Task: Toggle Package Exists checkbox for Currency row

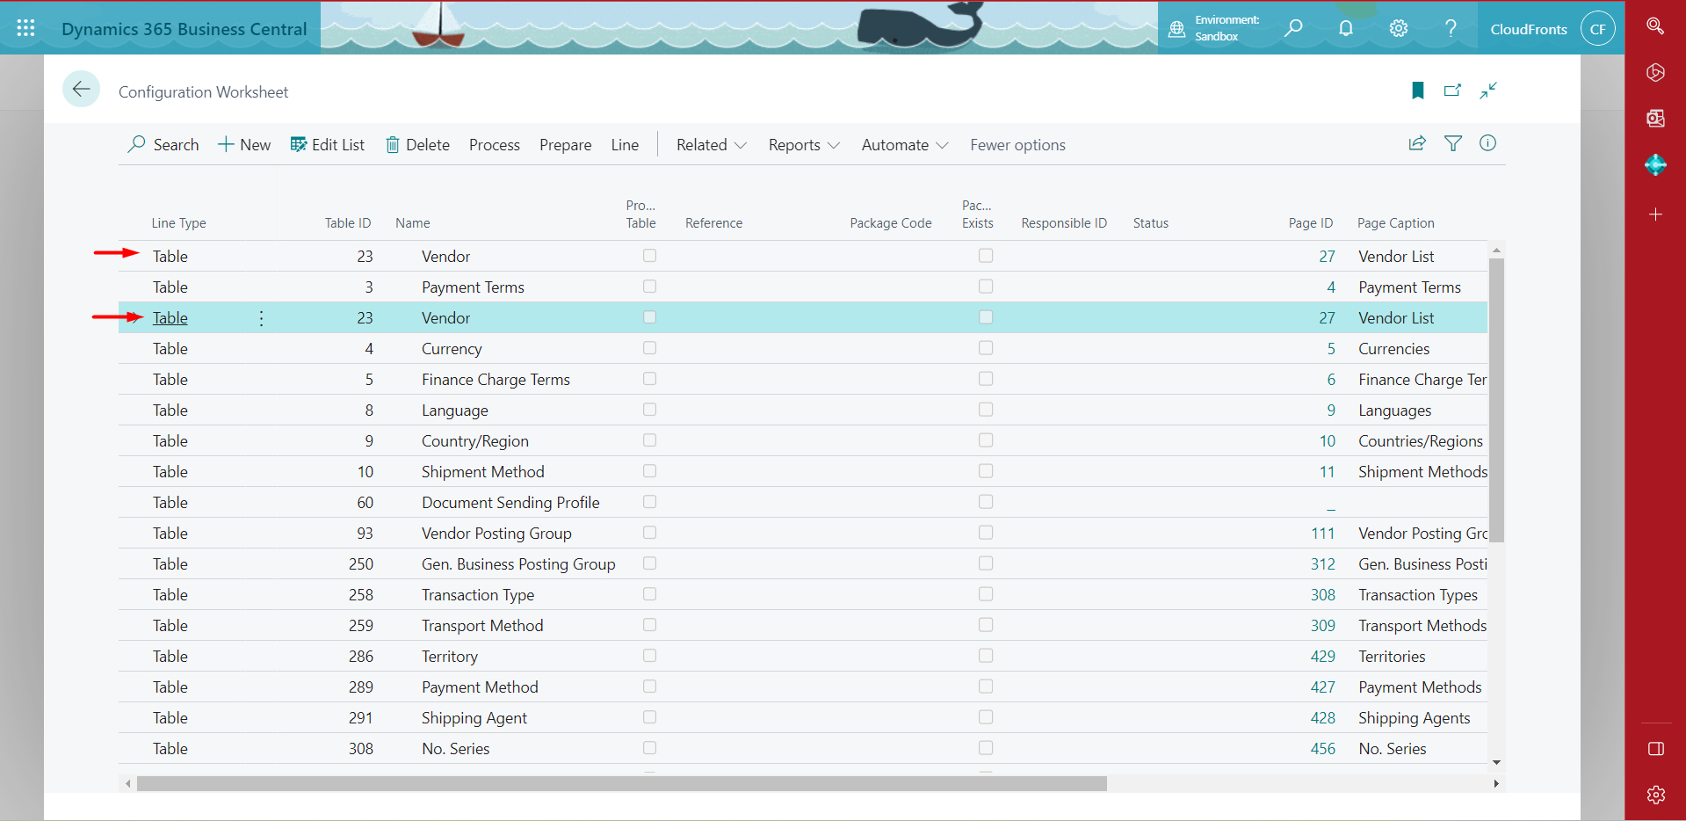Action: (x=986, y=348)
